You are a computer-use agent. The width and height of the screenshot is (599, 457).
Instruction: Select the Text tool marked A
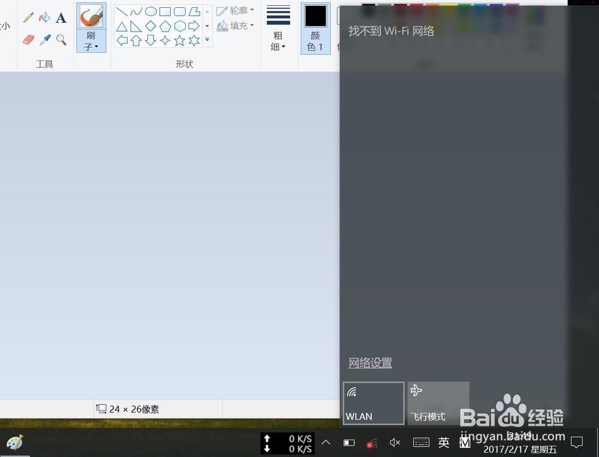point(61,17)
